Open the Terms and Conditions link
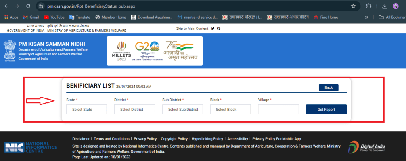The width and height of the screenshot is (406, 161). pos(111,139)
